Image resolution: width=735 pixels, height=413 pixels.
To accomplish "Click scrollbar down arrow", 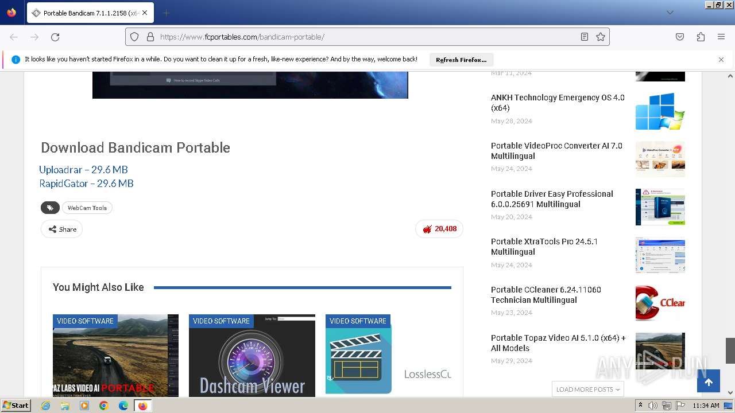I will coord(730,393).
